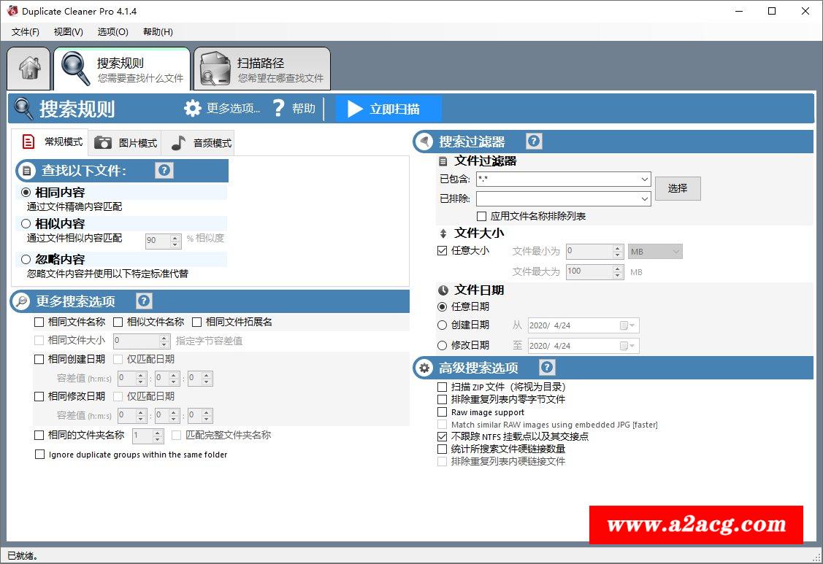The width and height of the screenshot is (823, 564).
Task: Open the 文件(F) menu
Action: (x=25, y=32)
